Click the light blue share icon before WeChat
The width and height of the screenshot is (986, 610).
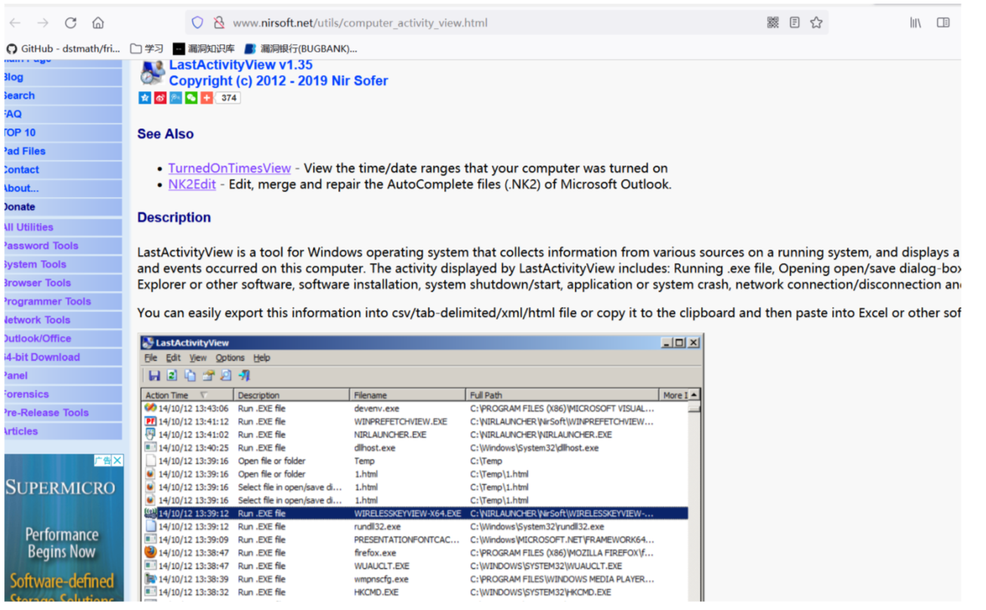(x=175, y=98)
